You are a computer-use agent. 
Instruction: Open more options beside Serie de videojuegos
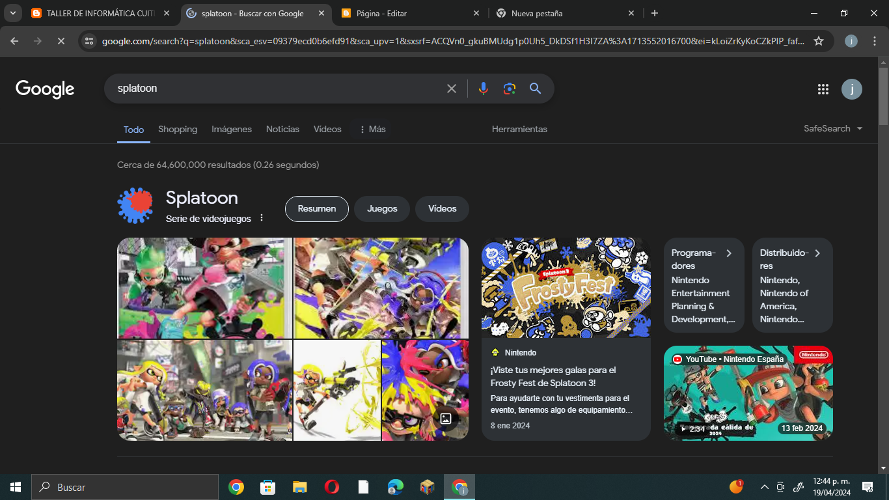click(262, 217)
